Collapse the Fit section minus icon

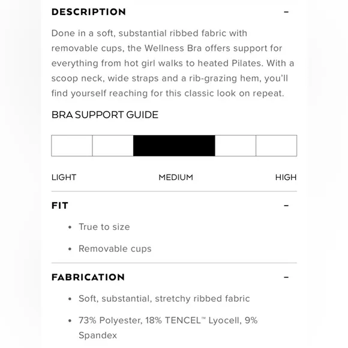[x=286, y=206]
